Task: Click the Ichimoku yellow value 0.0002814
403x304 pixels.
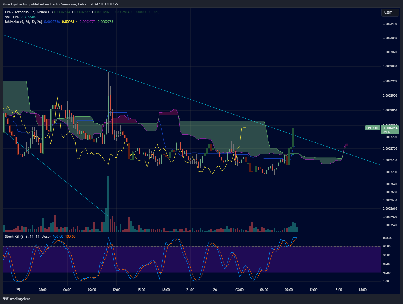Action: pyautogui.click(x=70, y=22)
